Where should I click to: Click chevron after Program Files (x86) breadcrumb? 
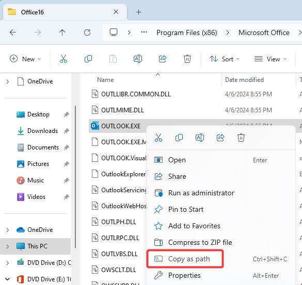(228, 32)
